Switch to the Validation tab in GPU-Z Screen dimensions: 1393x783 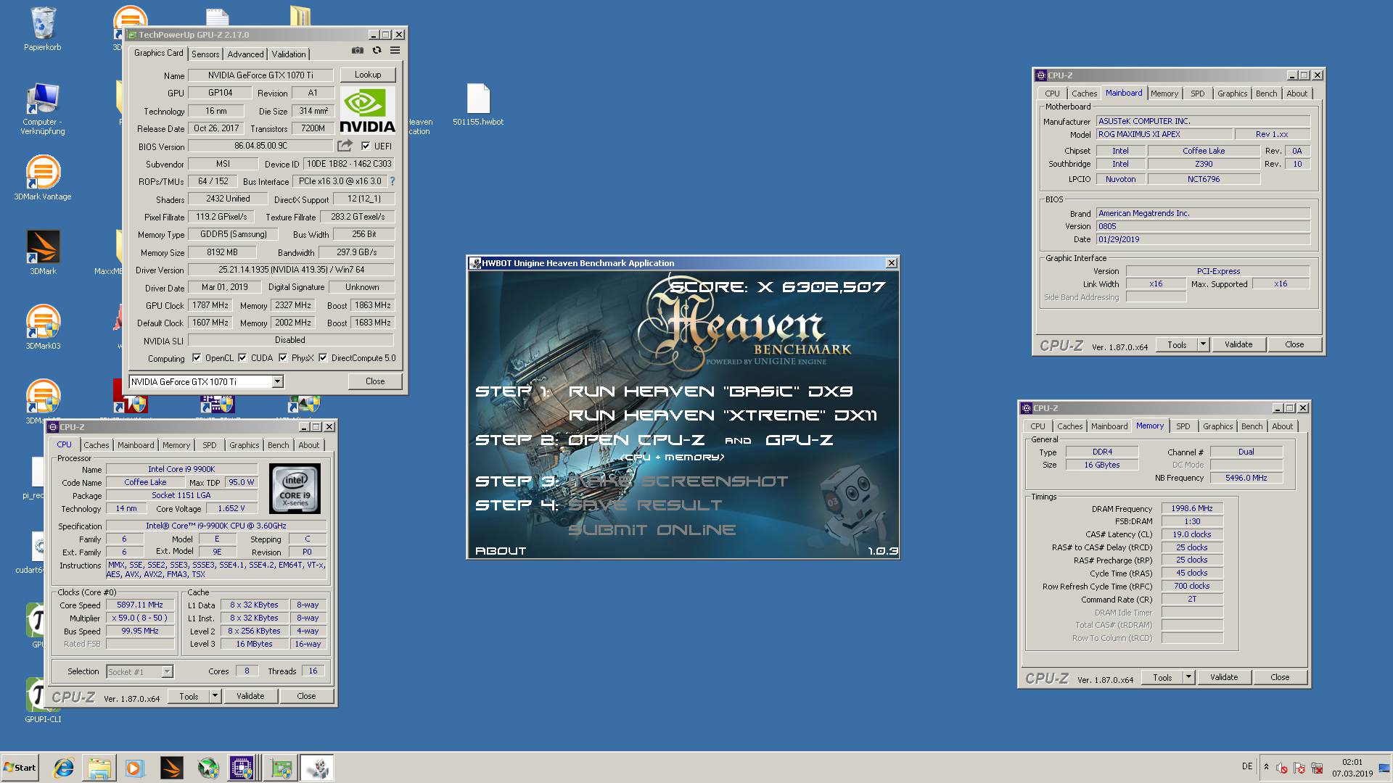pyautogui.click(x=289, y=54)
